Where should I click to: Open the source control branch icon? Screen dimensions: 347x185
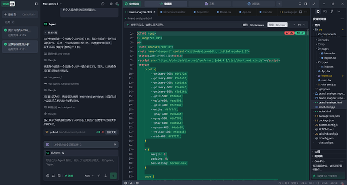tap(332, 12)
